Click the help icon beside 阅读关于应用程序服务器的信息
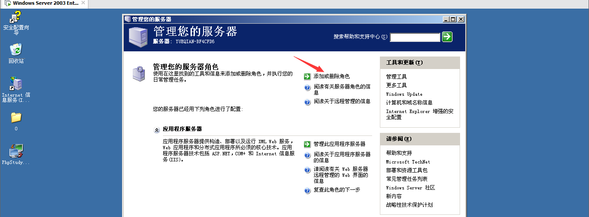 coord(307,155)
